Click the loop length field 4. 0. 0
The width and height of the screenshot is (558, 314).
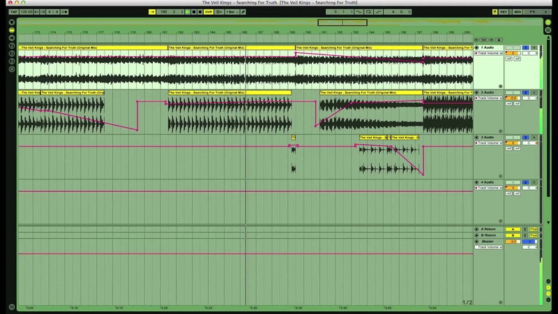398,12
